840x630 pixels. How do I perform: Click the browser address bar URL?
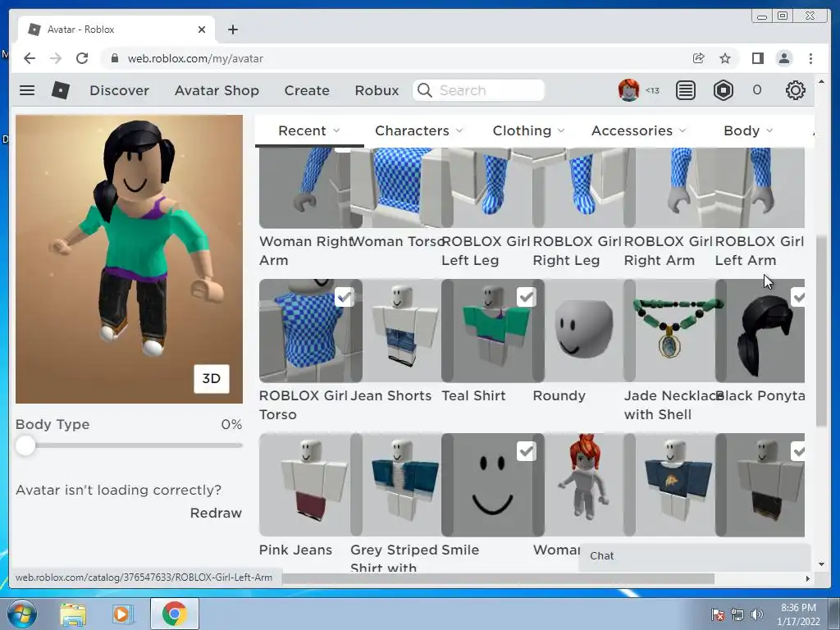[195, 58]
